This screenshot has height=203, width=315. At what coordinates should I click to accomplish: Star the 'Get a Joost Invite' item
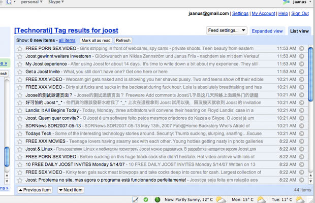pos(20,72)
